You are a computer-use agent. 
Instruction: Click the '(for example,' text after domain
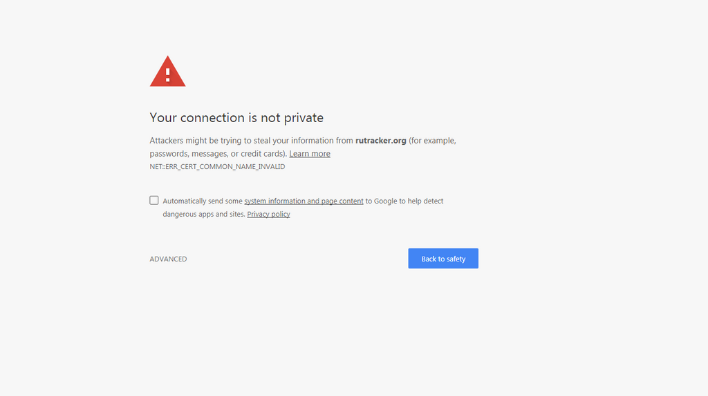[432, 141]
